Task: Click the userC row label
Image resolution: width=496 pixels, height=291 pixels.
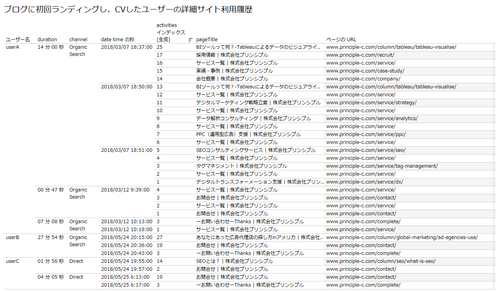Action: pyautogui.click(x=13, y=261)
